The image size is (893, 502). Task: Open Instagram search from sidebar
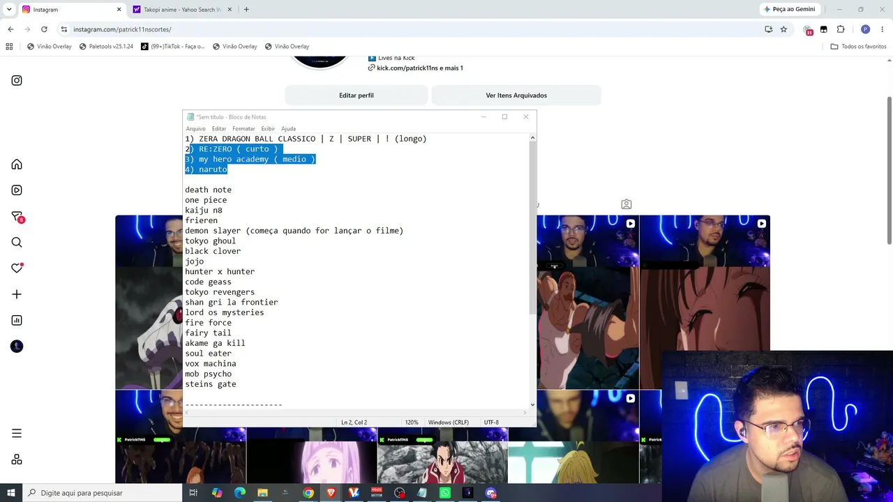[x=17, y=242]
